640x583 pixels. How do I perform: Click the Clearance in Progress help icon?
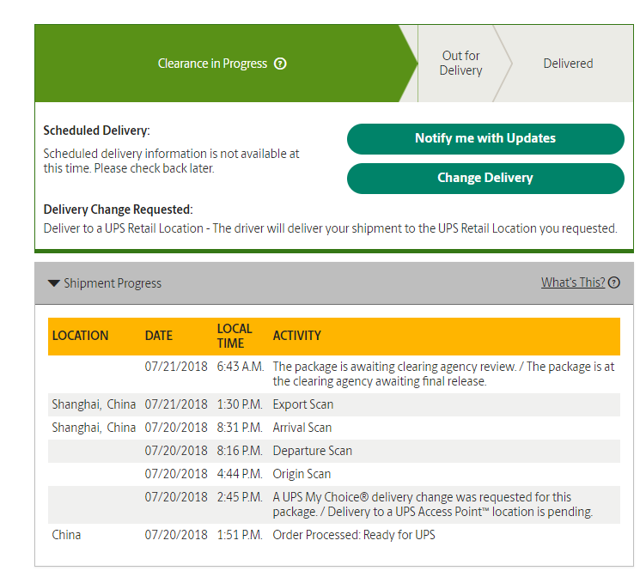coord(280,64)
